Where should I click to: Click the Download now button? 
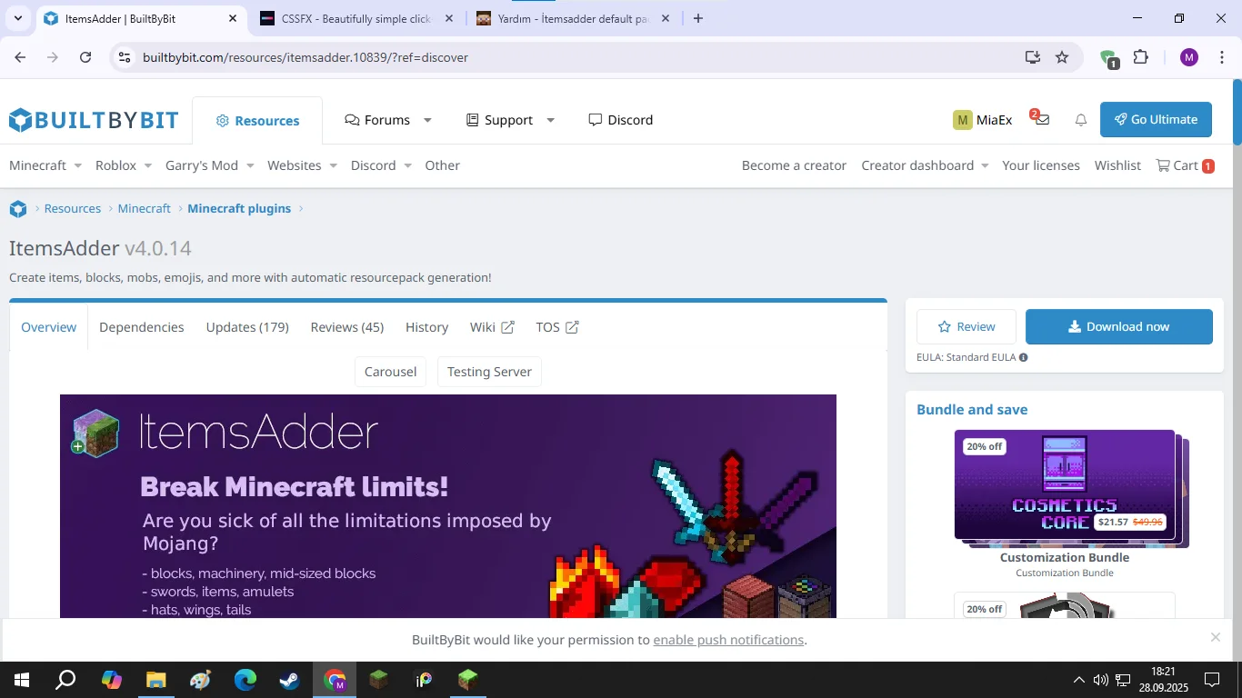[1118, 327]
